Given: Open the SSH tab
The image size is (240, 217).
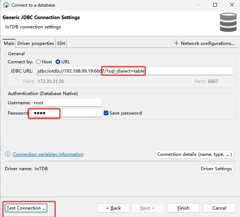Looking at the screenshot, I should (61, 43).
